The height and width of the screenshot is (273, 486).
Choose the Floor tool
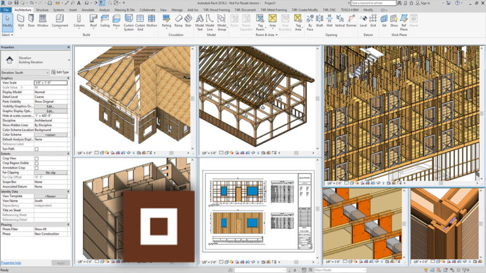pyautogui.click(x=116, y=21)
